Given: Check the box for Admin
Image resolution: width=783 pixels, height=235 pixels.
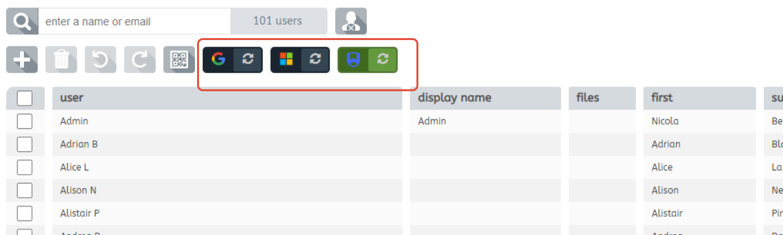Looking at the screenshot, I should tap(25, 121).
